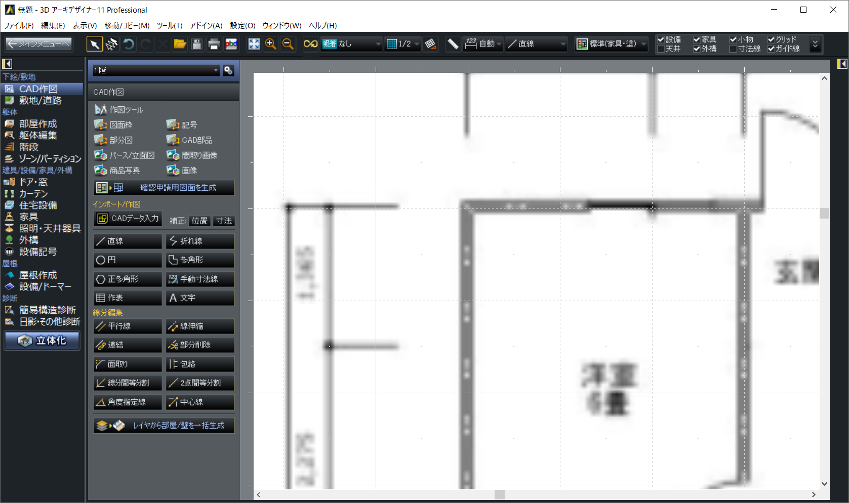
Task: Click the fit-to-screen view icon
Action: pyautogui.click(x=254, y=44)
